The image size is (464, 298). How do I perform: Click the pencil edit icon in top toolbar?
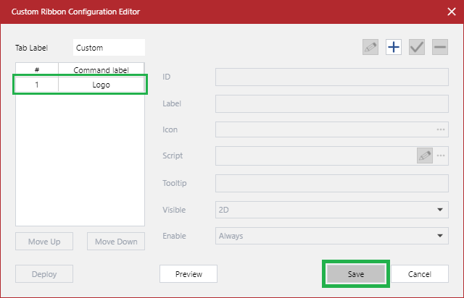point(370,48)
